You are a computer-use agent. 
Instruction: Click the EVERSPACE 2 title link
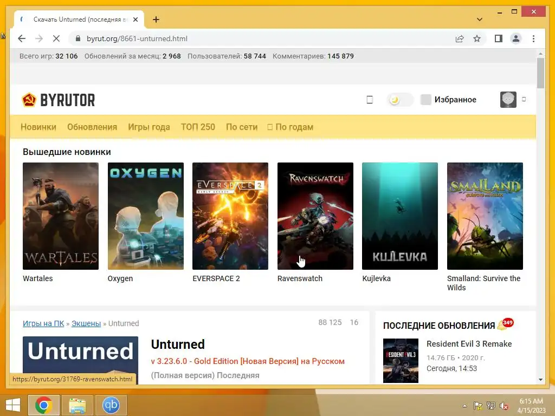(216, 278)
